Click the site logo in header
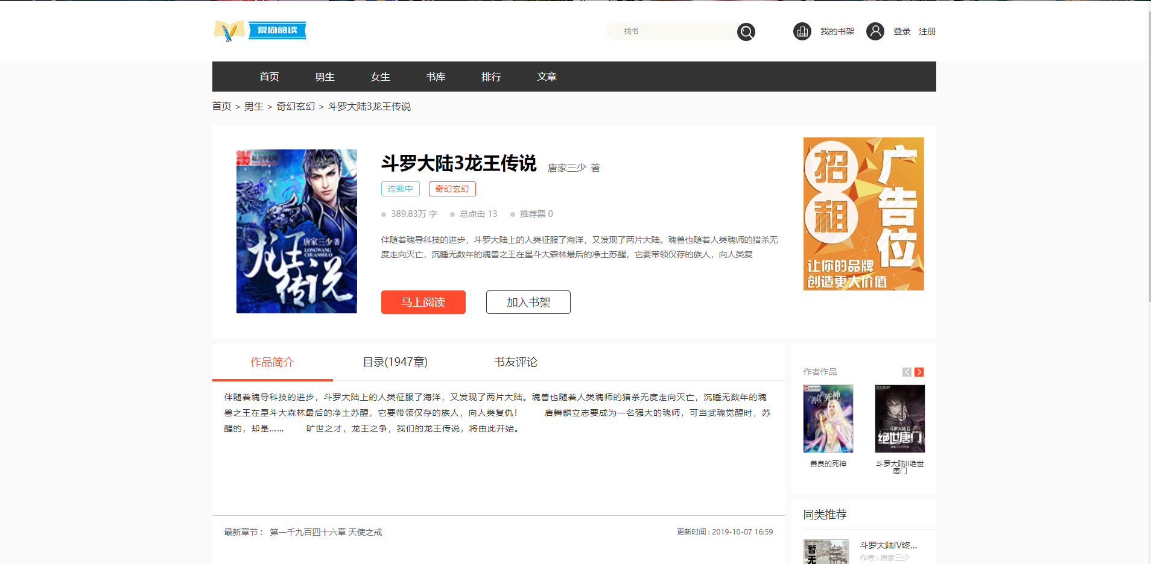 pos(260,31)
